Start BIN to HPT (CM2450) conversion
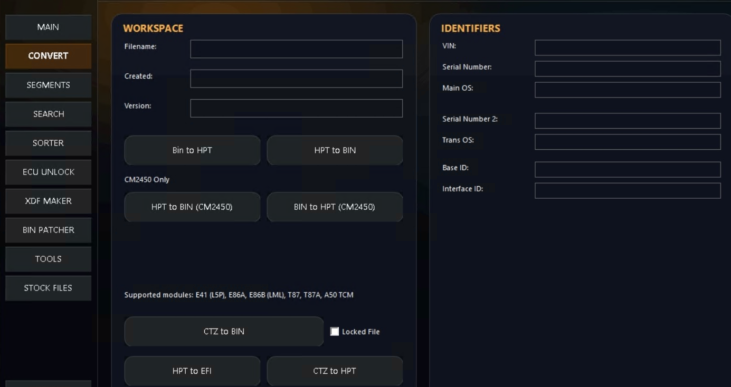 click(335, 207)
